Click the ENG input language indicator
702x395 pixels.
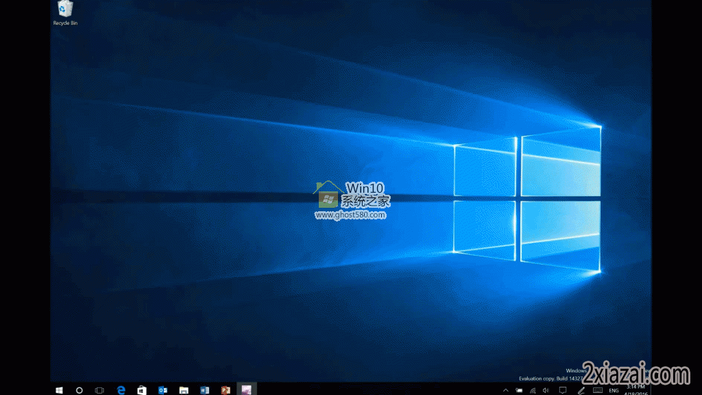click(614, 390)
